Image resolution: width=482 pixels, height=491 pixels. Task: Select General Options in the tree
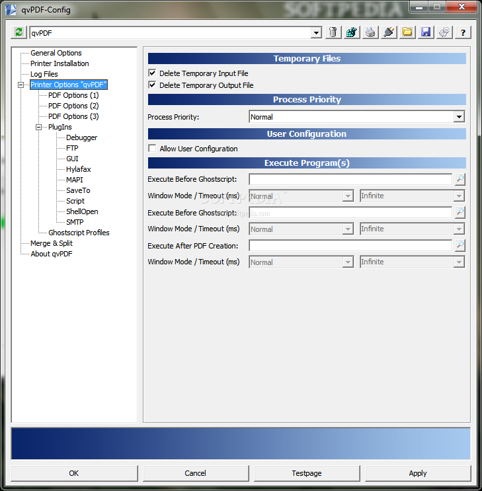(56, 53)
